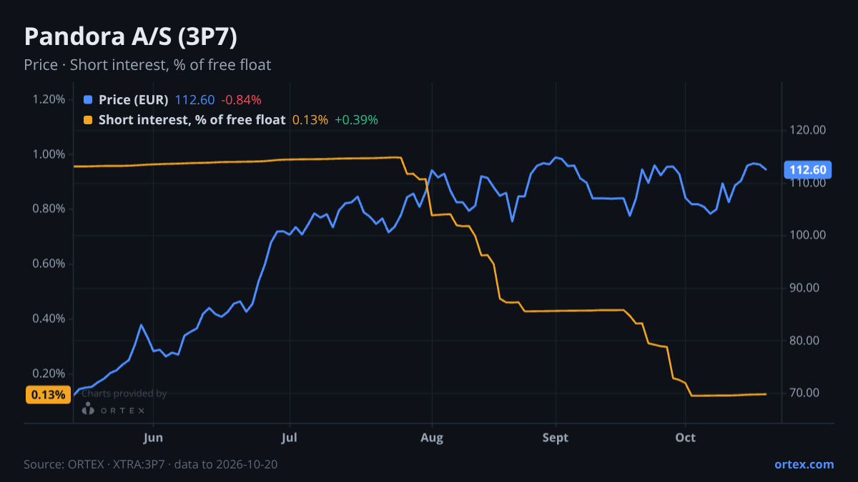Screen dimensions: 858x482
Task: Click the 0.60% left axis label
Action: [49, 263]
